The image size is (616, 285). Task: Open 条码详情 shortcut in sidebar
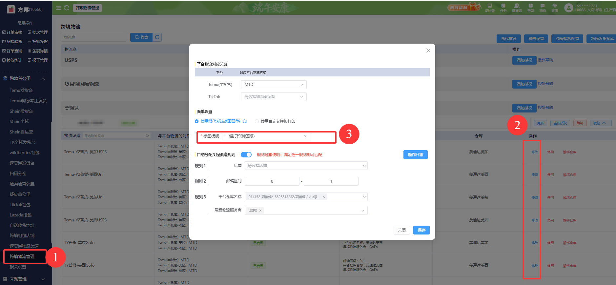point(38,51)
